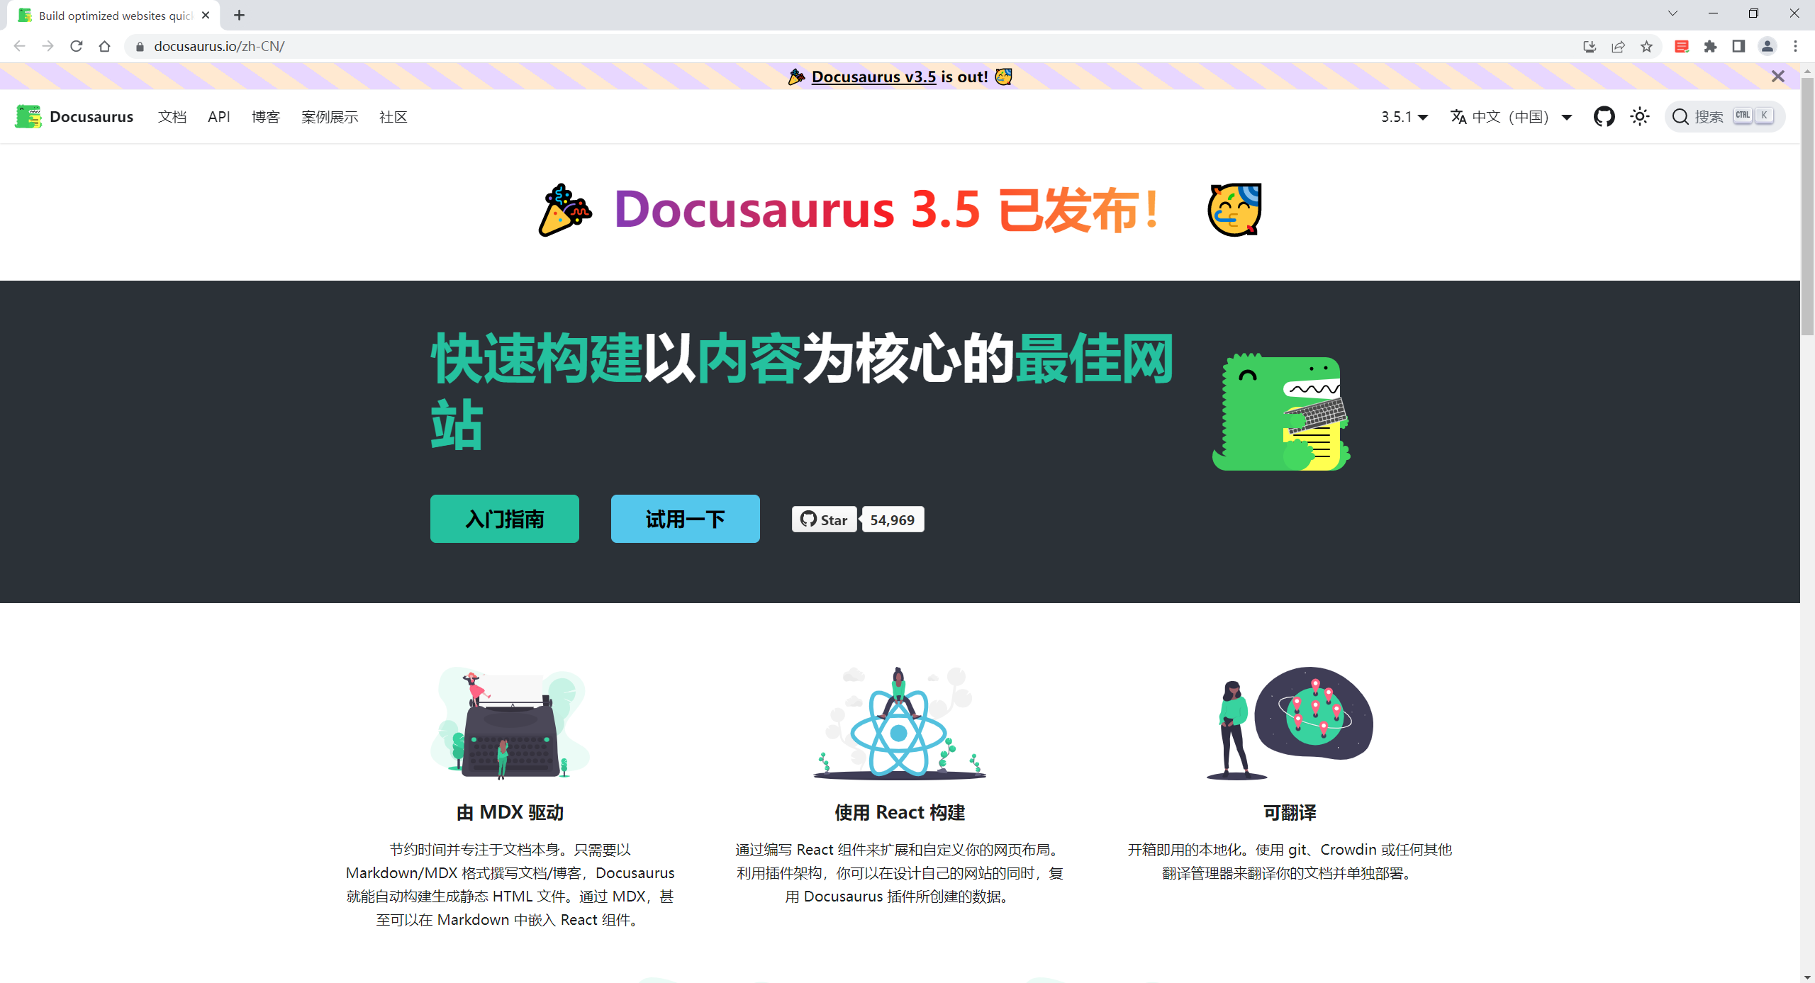
Task: Click the page vertical scrollbar thumb
Action: click(1807, 206)
